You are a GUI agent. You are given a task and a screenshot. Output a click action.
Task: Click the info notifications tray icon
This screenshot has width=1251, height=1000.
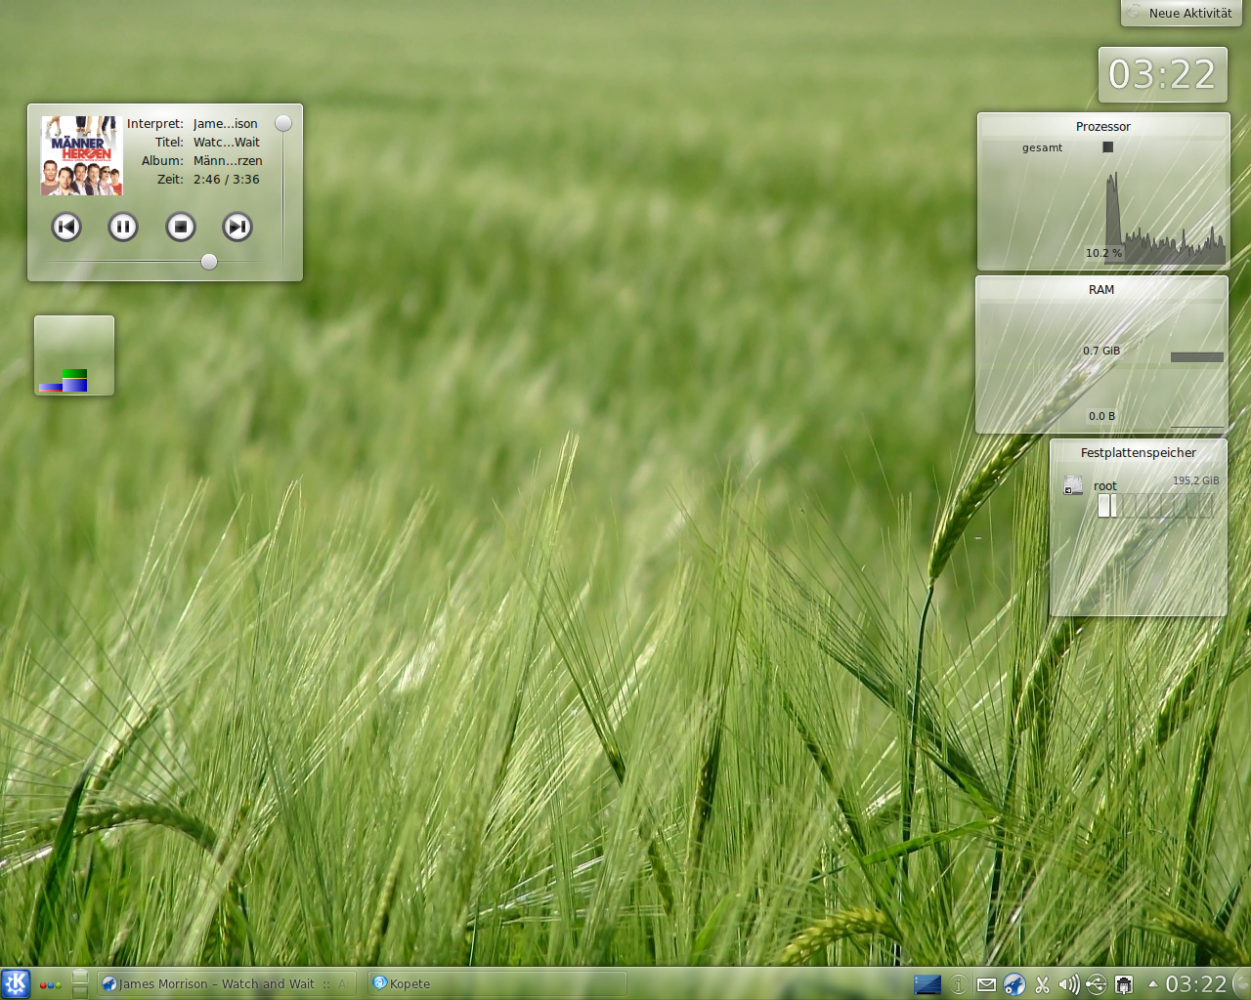pyautogui.click(x=959, y=984)
